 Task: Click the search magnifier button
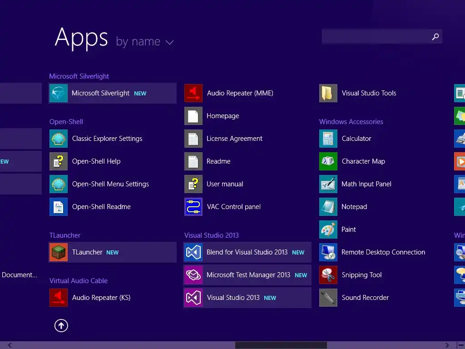pos(435,36)
